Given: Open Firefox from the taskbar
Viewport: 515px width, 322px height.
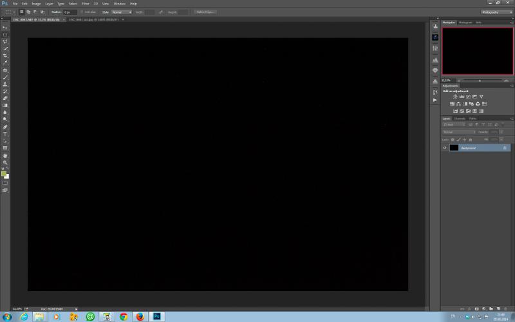Looking at the screenshot, I should click(140, 317).
